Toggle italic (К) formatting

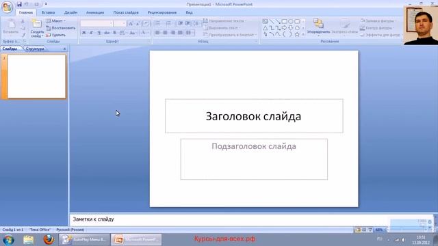click(91, 33)
